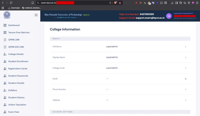The image size is (200, 116).
Task: Open the Brave Shields lion icon
Action: click(115, 3)
